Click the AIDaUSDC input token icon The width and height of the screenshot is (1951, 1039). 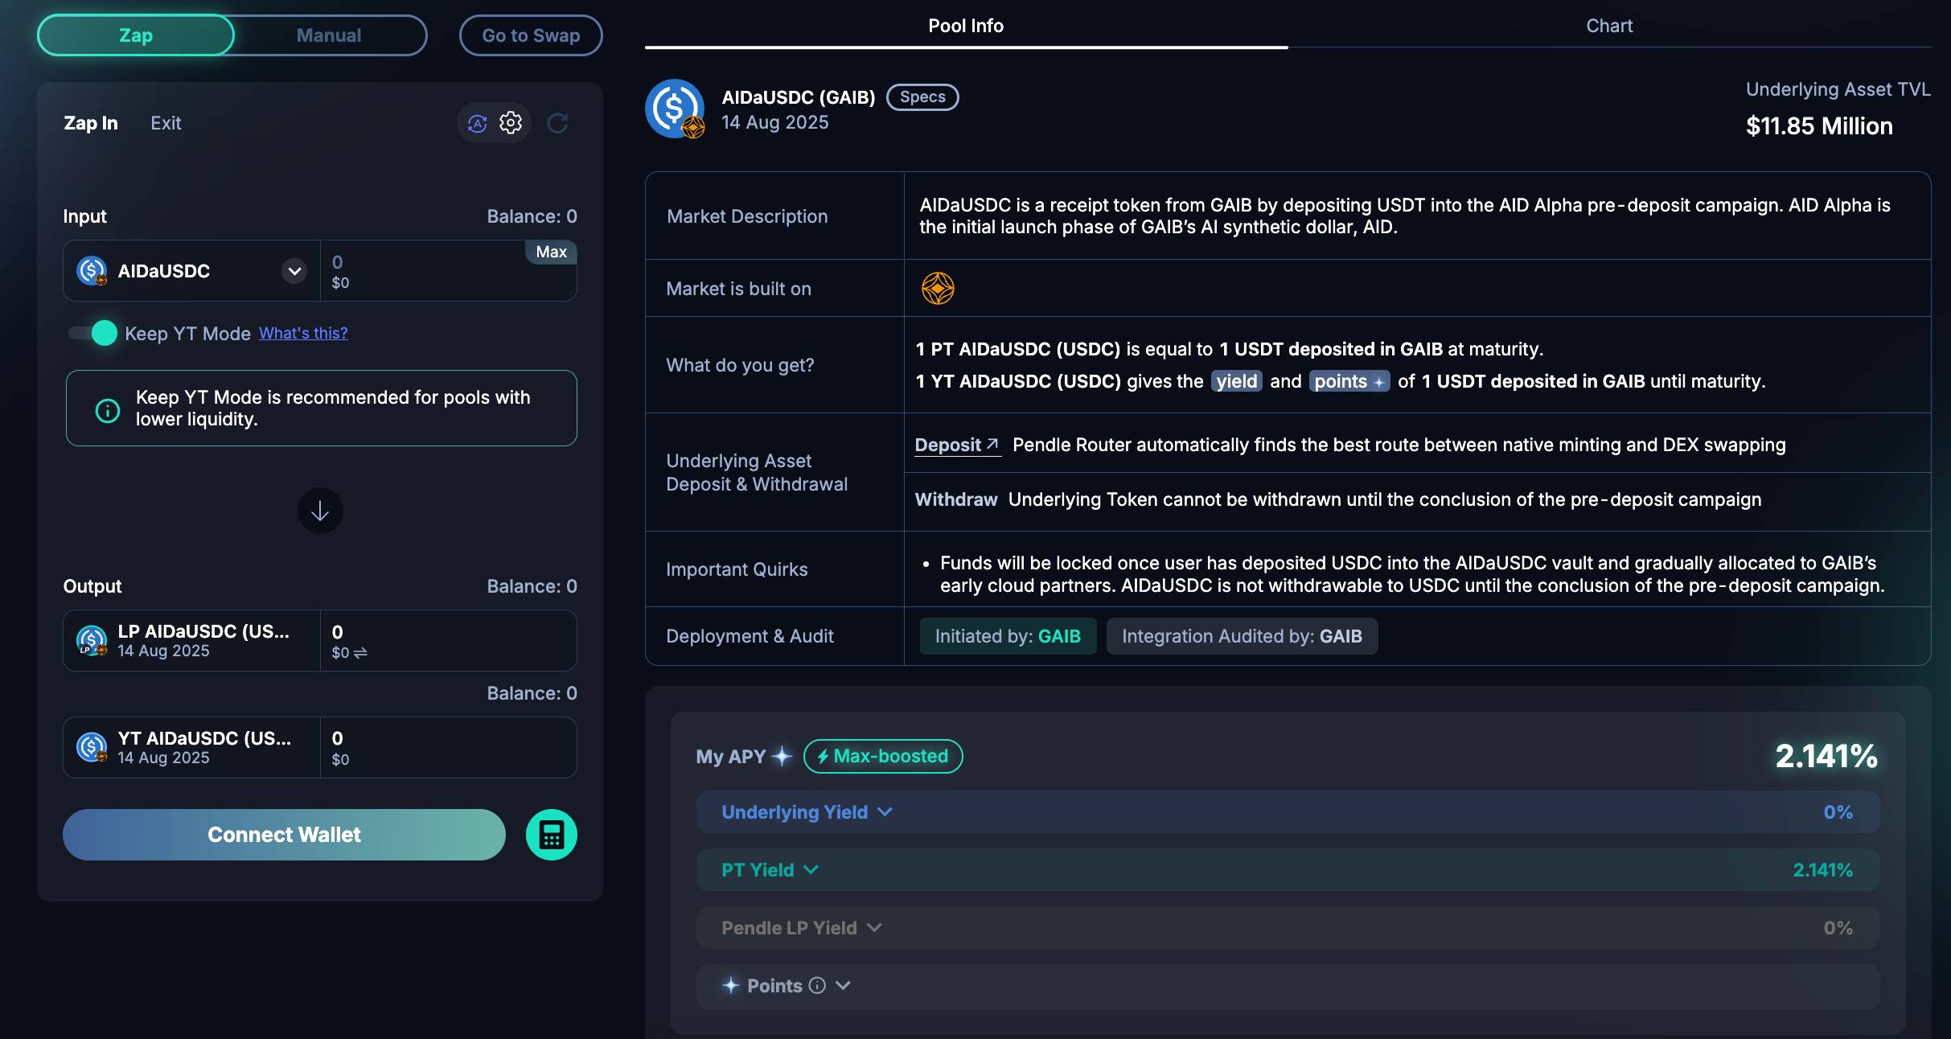pos(92,271)
